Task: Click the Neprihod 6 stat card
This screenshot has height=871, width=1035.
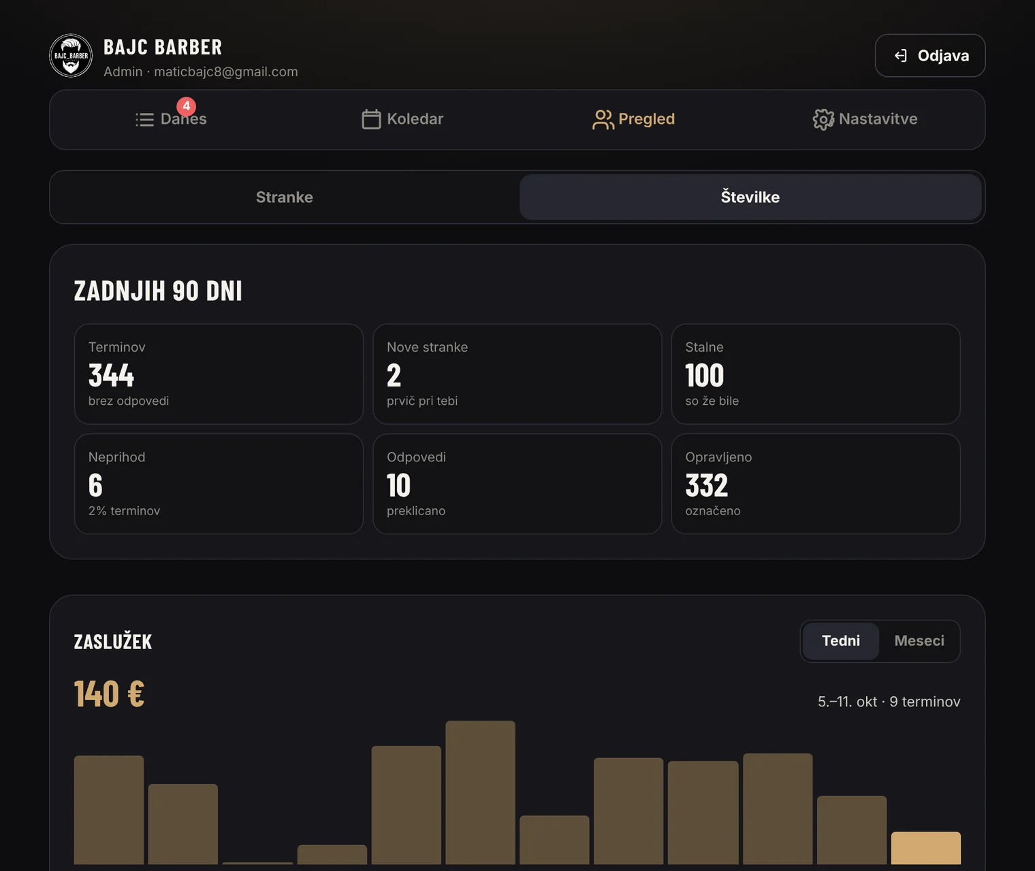Action: click(219, 484)
